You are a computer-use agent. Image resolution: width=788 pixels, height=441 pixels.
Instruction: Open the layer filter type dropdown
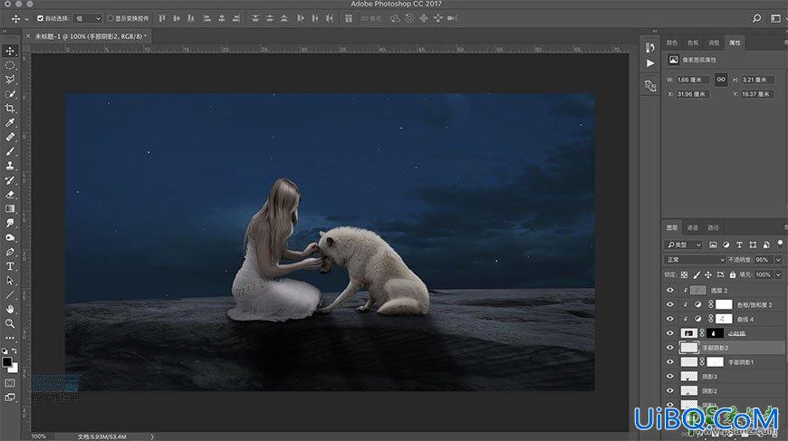[684, 244]
